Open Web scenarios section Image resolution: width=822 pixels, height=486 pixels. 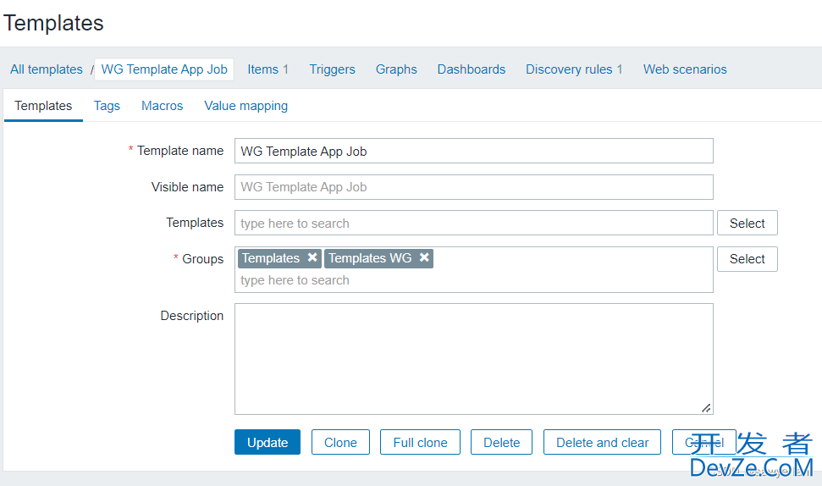click(x=685, y=69)
